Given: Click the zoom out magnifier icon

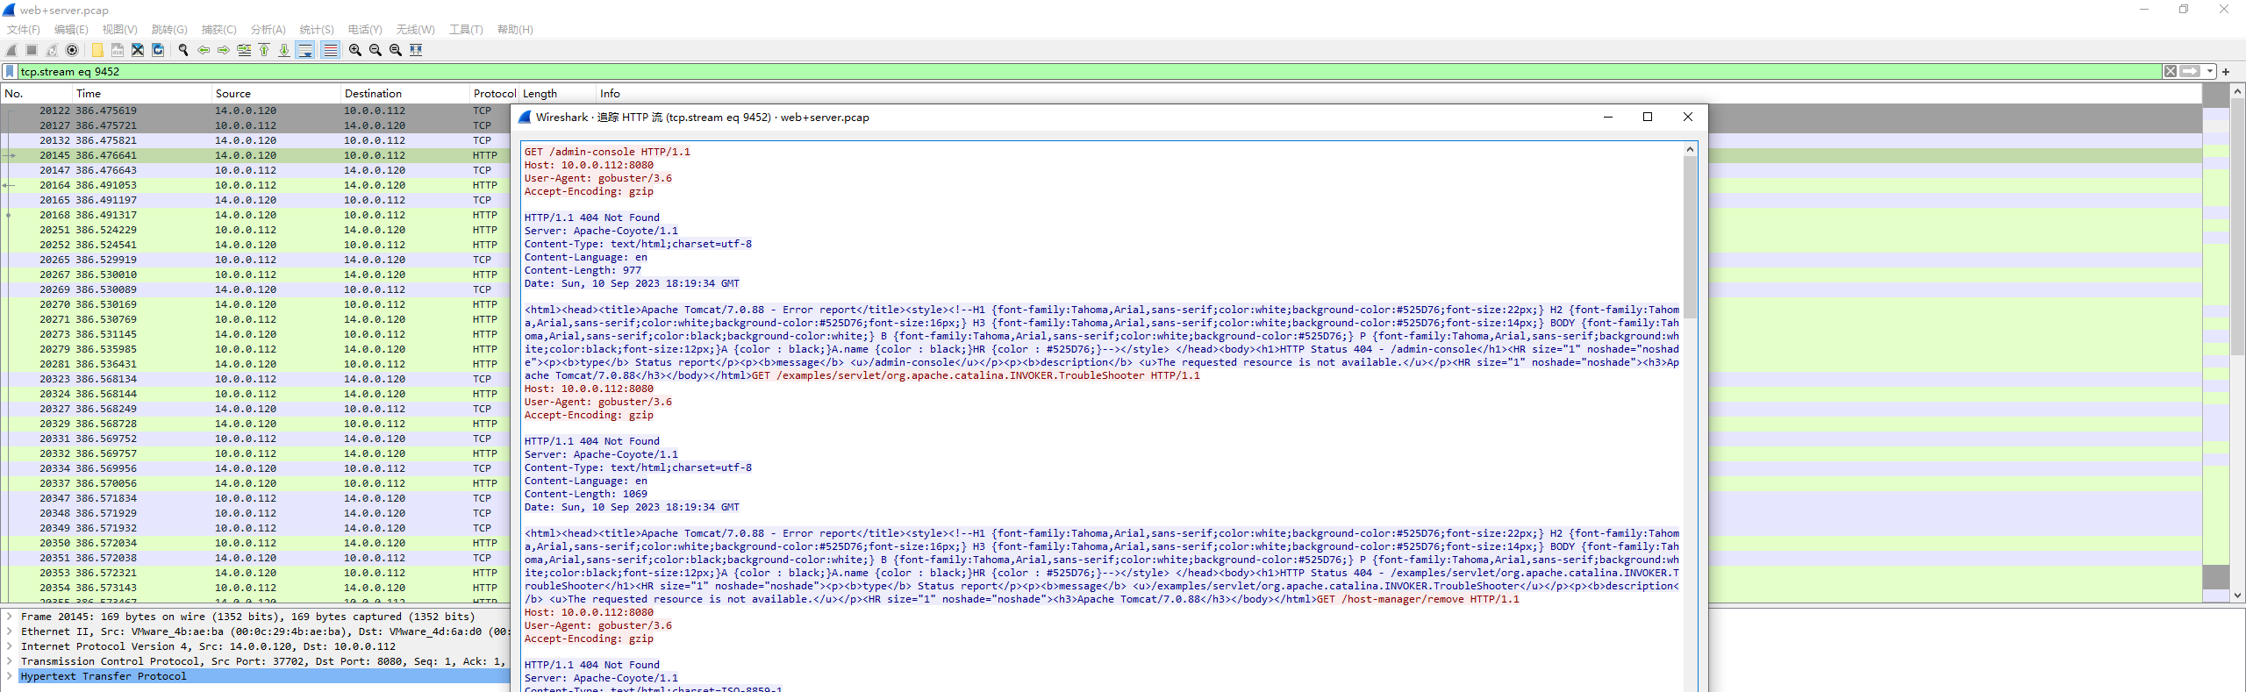Looking at the screenshot, I should (x=376, y=50).
